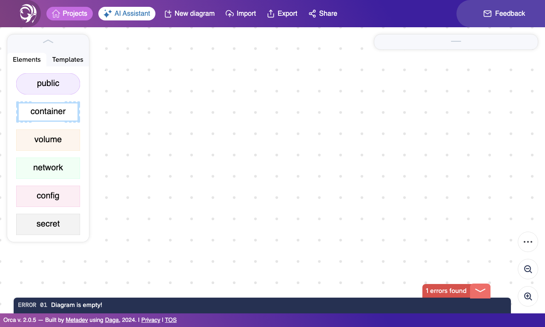Expand the collapsed properties panel bar
This screenshot has width=545, height=327.
456,42
